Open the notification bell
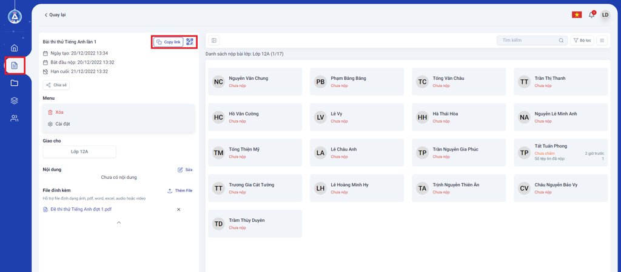621x272 pixels. pos(591,15)
